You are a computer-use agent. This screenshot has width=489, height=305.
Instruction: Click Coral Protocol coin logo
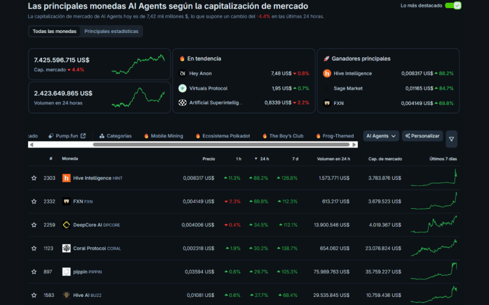[66, 248]
